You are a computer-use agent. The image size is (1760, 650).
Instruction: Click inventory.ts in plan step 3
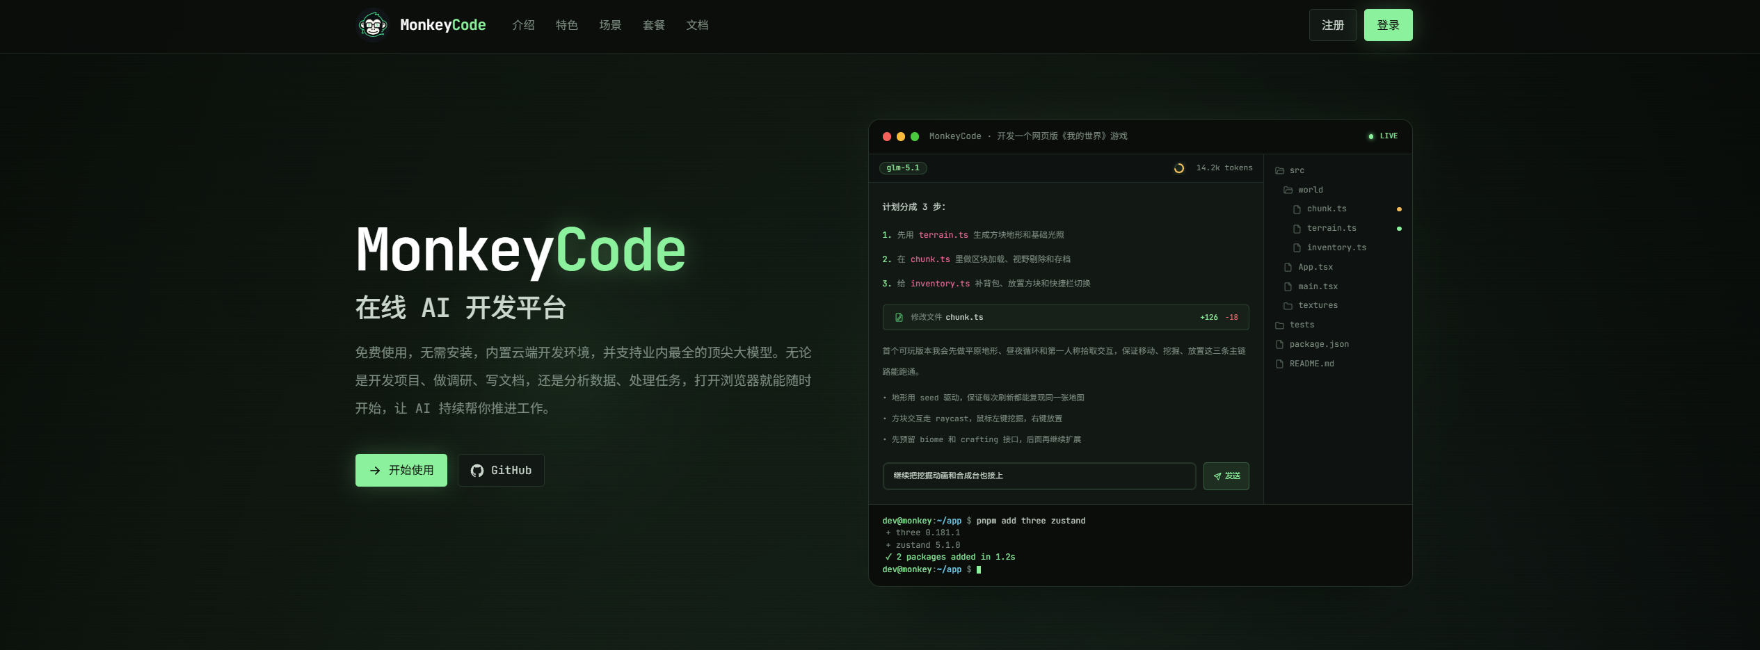tap(940, 284)
